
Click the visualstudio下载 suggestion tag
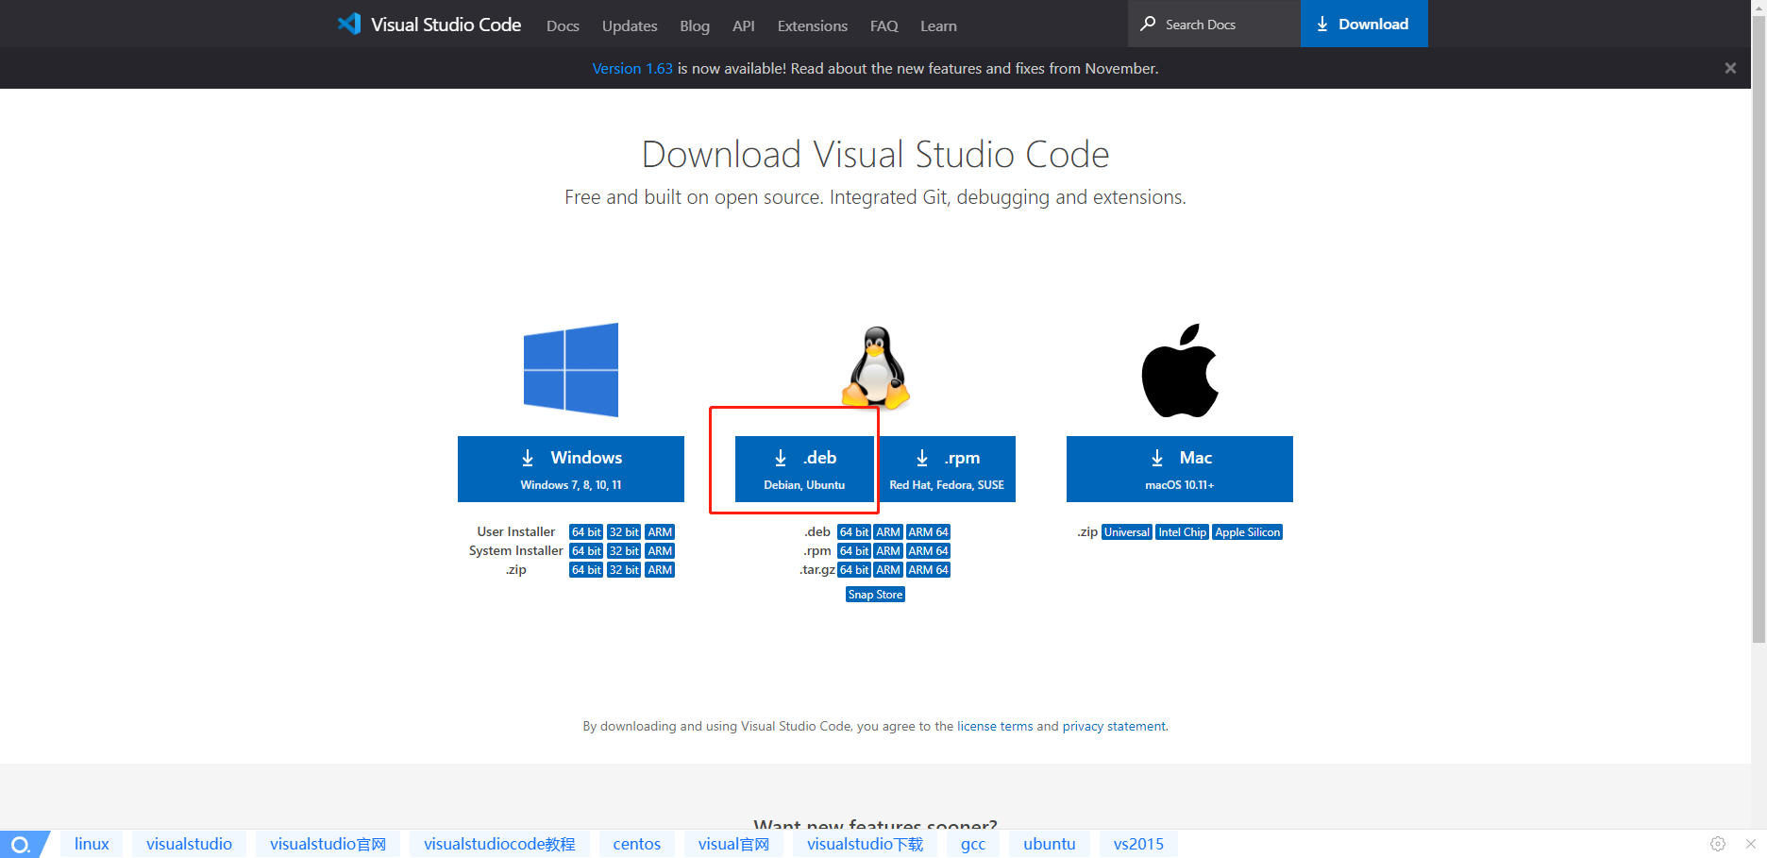[x=865, y=844]
